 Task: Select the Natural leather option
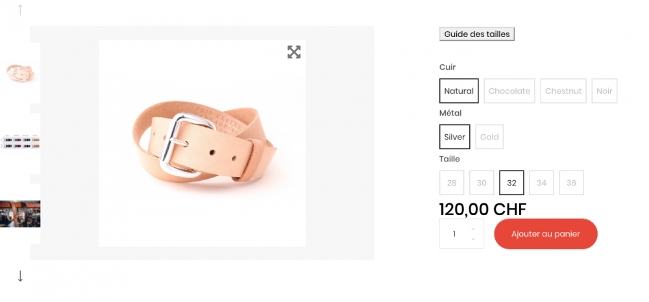point(459,91)
